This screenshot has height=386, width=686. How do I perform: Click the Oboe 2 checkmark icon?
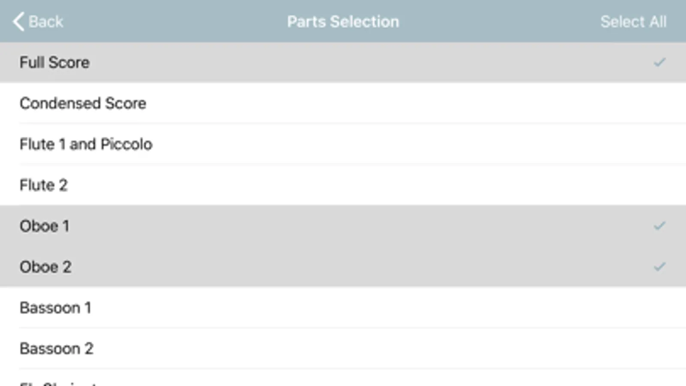659,267
